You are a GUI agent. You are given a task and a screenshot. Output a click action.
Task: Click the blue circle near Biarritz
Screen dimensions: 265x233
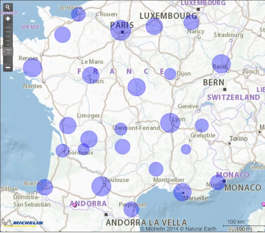45,187
